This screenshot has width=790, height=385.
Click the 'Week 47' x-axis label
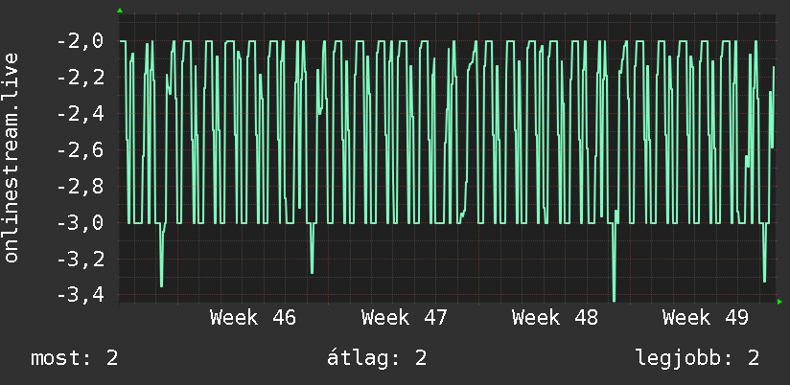pos(404,318)
